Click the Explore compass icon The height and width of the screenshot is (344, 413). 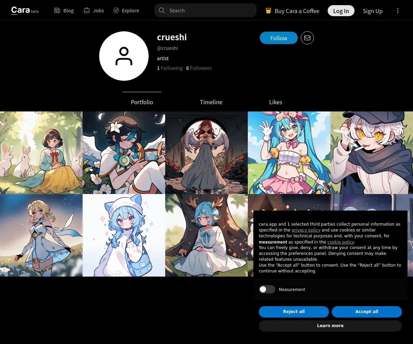pyautogui.click(x=116, y=10)
